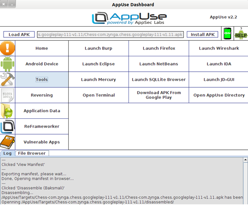This screenshot has height=207, width=248.
Task: Open the Android Device section
Action: (42, 64)
